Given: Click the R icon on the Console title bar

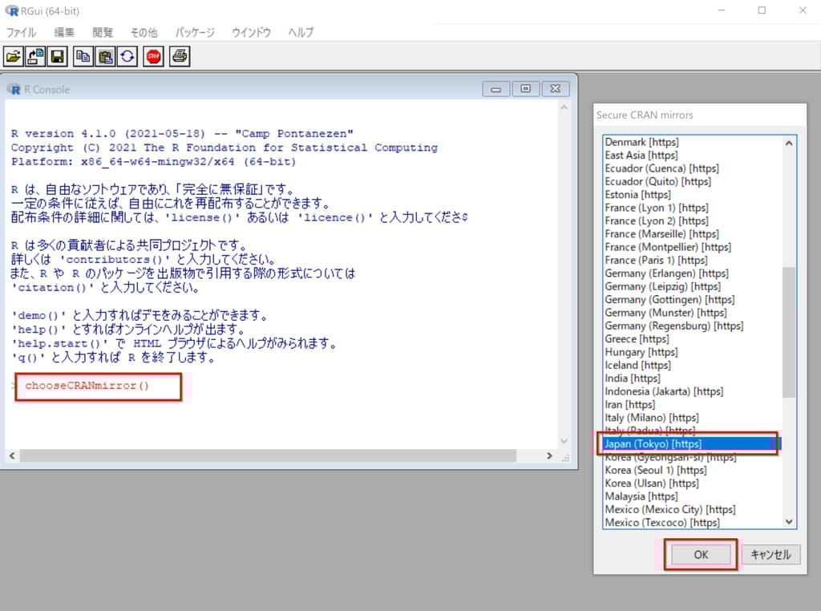Looking at the screenshot, I should (x=14, y=88).
